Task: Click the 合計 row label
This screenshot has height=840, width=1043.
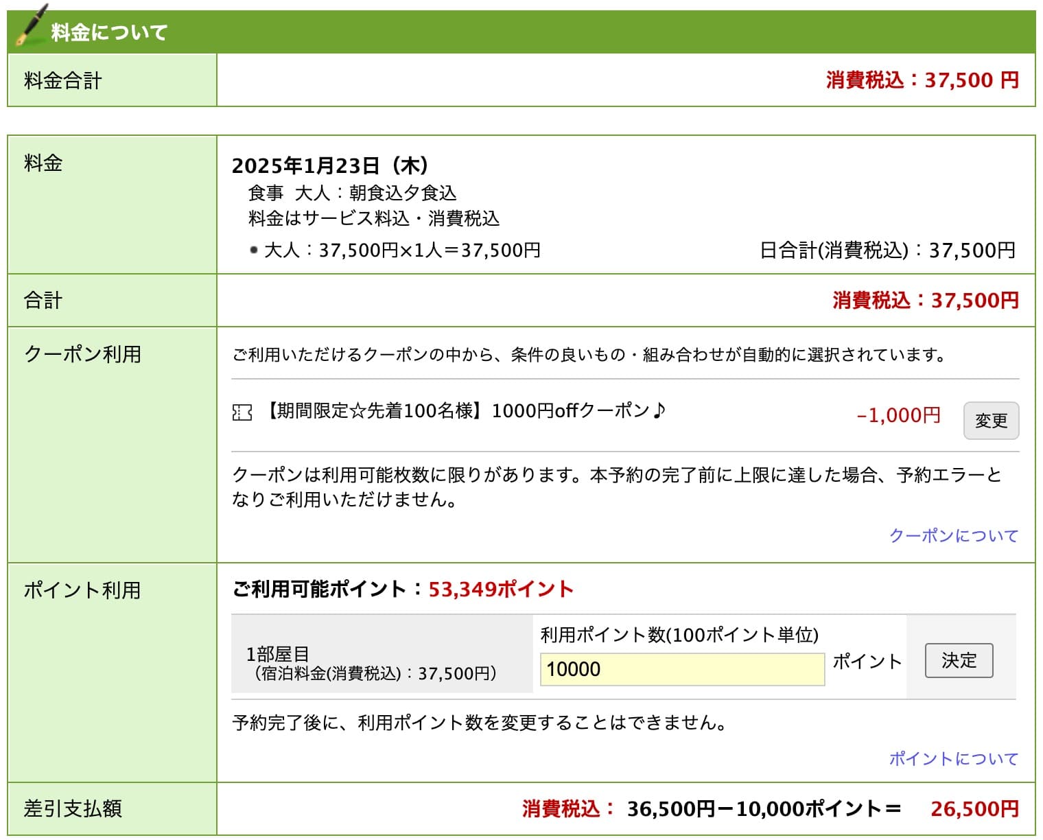Action: point(43,300)
